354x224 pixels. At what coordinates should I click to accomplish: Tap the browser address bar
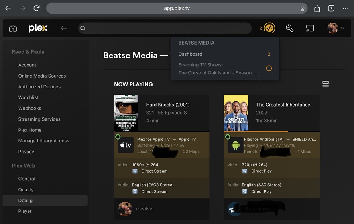point(177,8)
